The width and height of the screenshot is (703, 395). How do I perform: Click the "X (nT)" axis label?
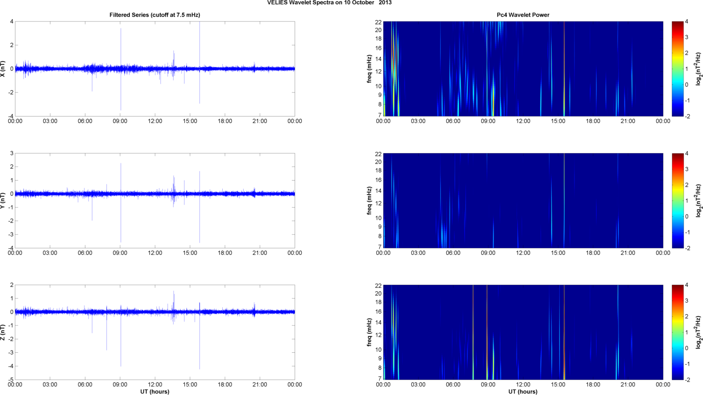(x=3, y=69)
